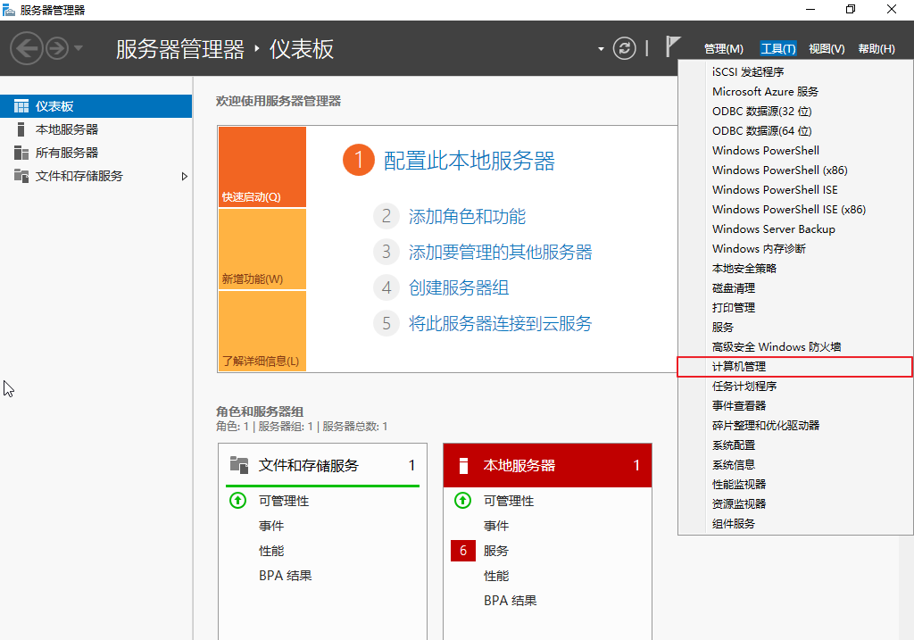Image resolution: width=914 pixels, height=640 pixels.
Task: Choose 计算机管理 from the tools menu
Action: click(x=739, y=367)
